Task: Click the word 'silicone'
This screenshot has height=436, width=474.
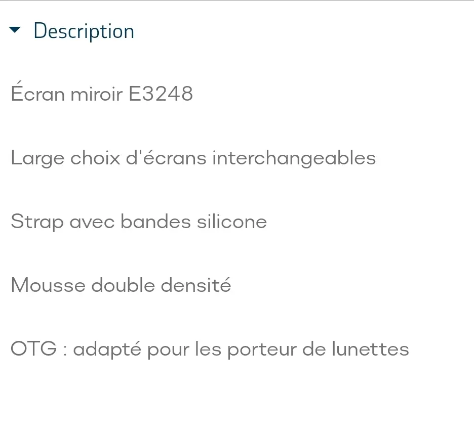Action: pyautogui.click(x=232, y=222)
